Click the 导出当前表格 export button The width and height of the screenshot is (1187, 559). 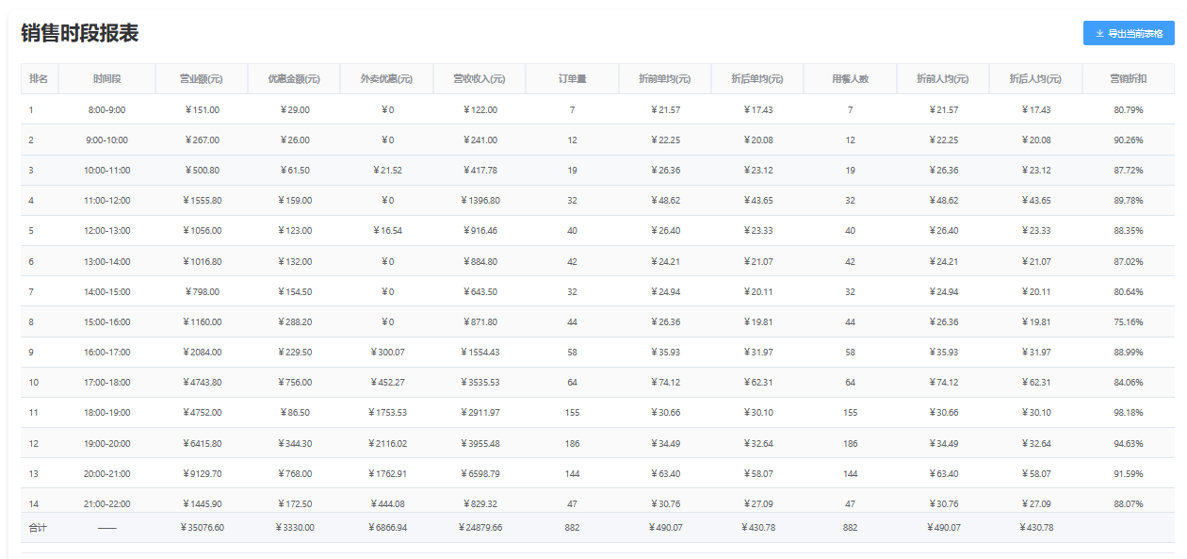pyautogui.click(x=1129, y=34)
